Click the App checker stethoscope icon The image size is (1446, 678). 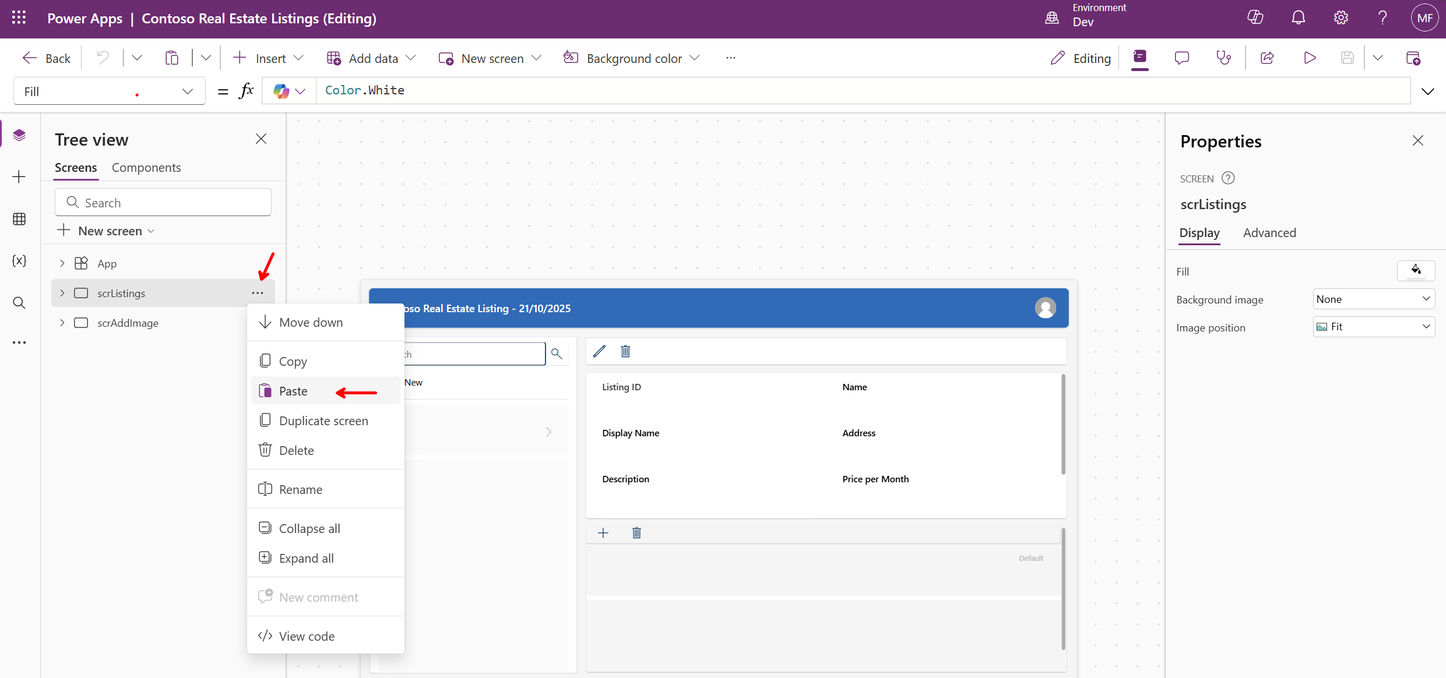[x=1223, y=58]
